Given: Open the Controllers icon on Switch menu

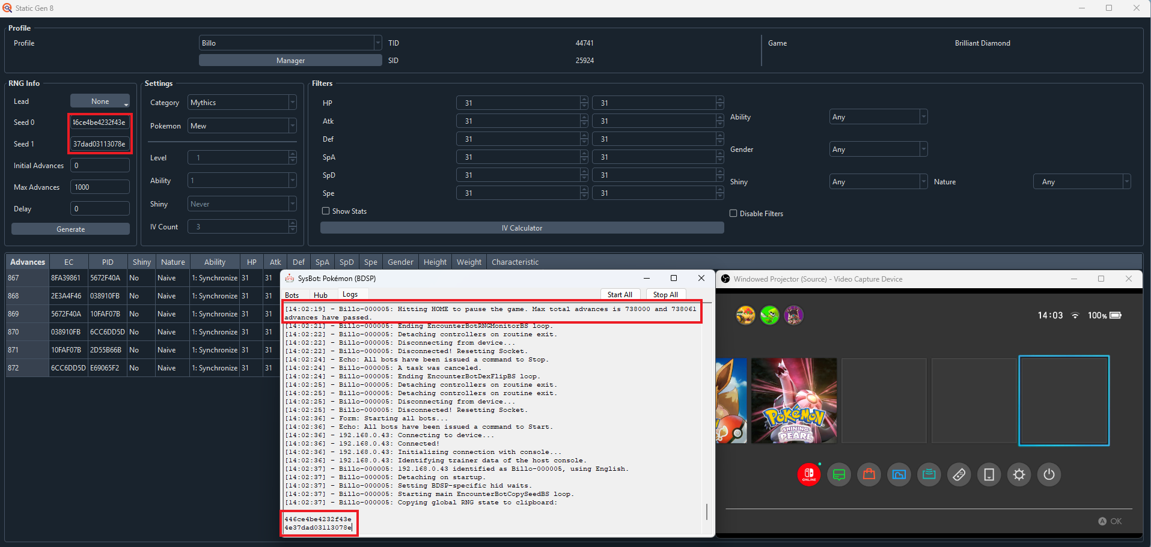Looking at the screenshot, I should [959, 474].
